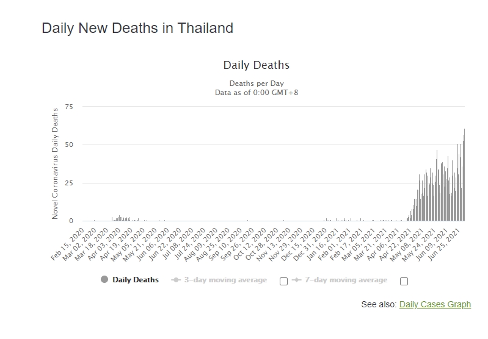488x339 pixels.
Task: Click the "Daily Deaths" chart title
Action: click(256, 65)
